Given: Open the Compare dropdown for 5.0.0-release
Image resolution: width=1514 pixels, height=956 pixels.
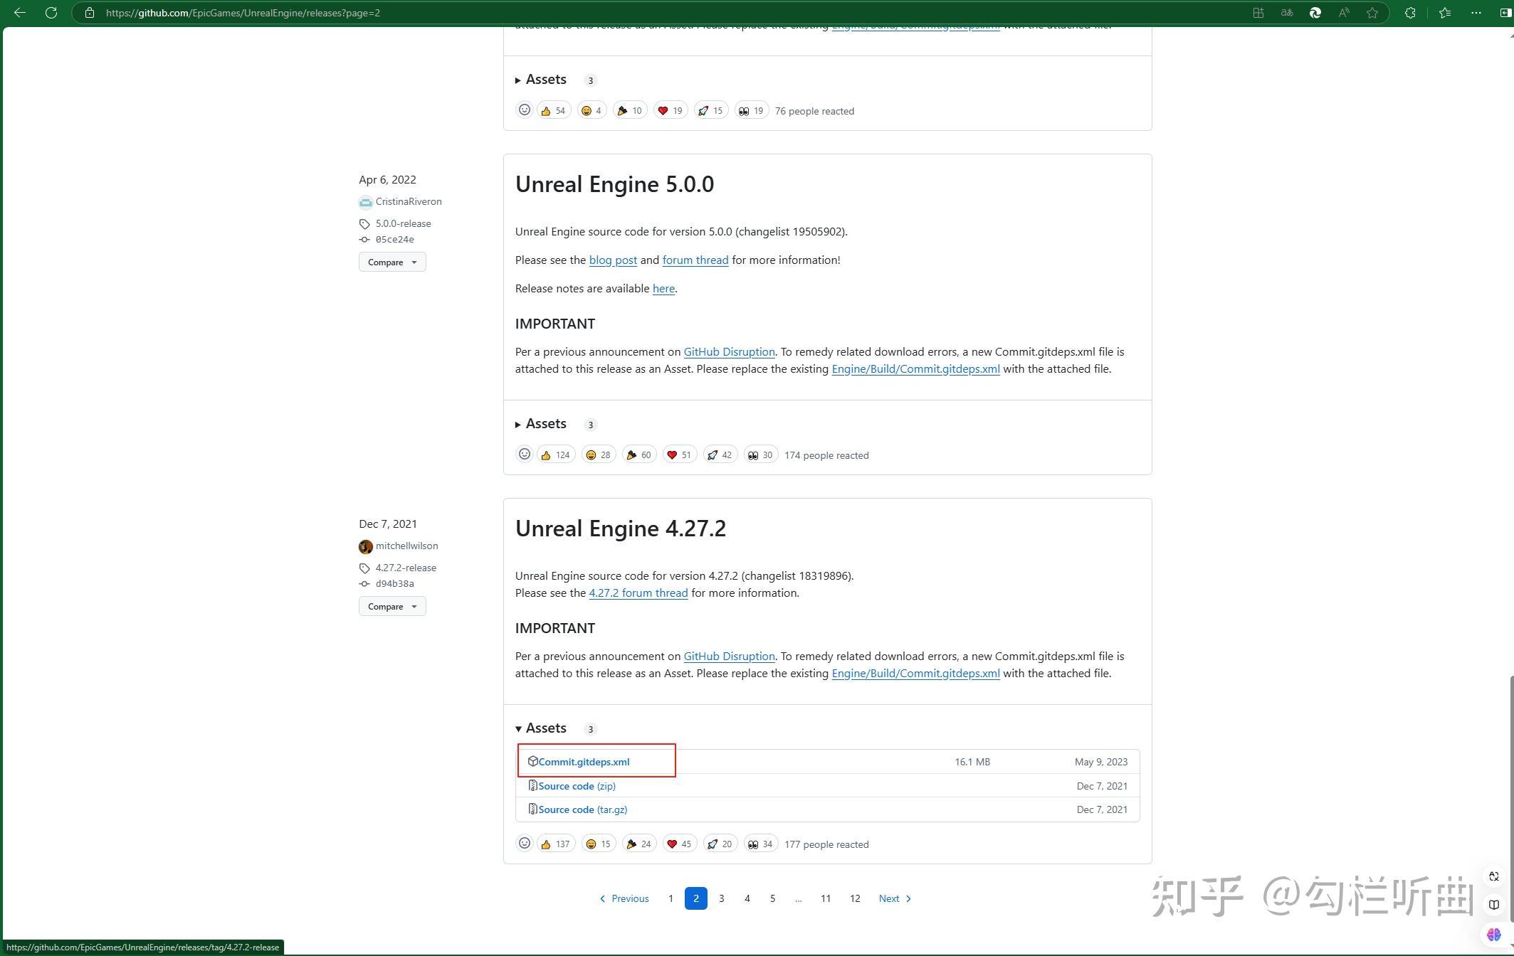Looking at the screenshot, I should point(392,262).
